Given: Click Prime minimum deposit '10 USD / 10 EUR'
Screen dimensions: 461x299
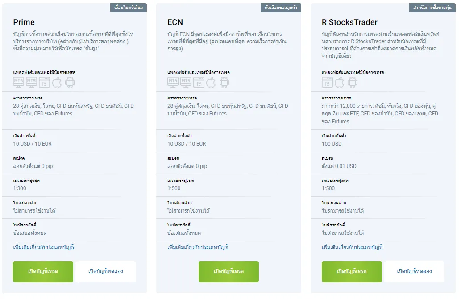Looking at the screenshot, I should [x=32, y=144].
